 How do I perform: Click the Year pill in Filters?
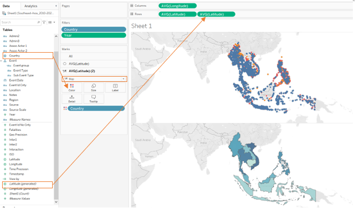click(94, 35)
